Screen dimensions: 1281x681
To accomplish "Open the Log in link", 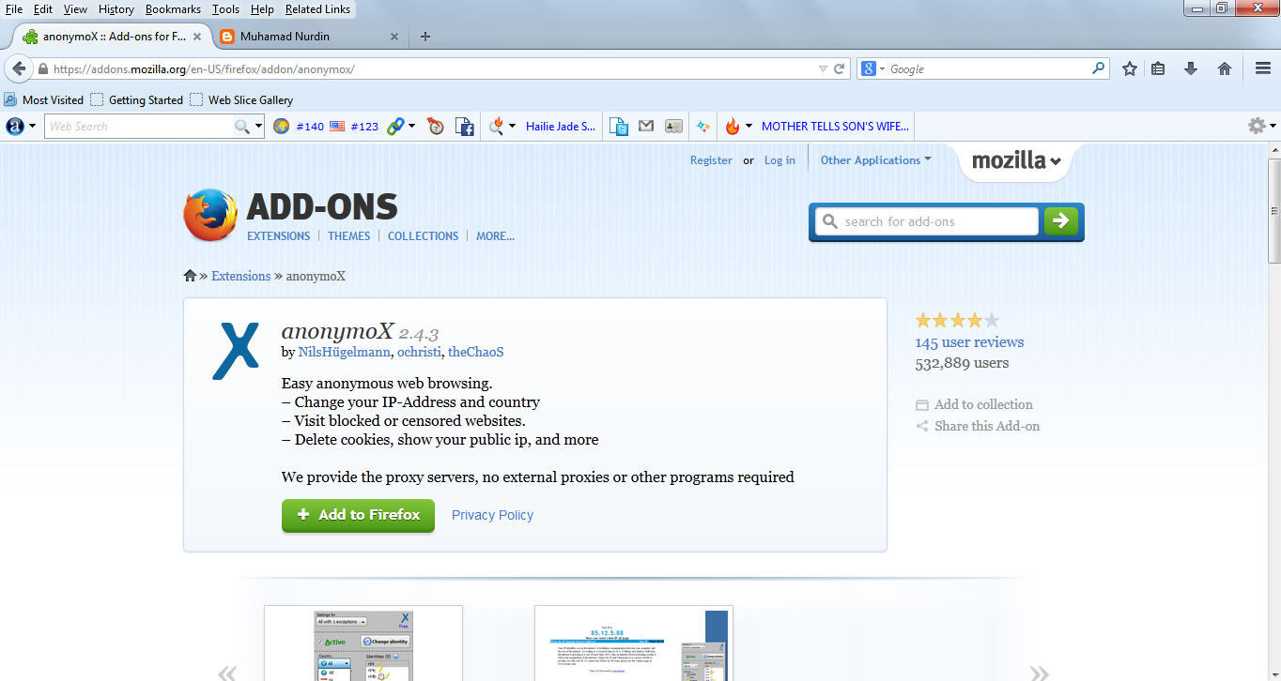I will tap(779, 160).
